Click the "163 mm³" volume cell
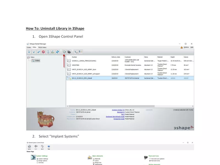 pyautogui.click(x=186, y=70)
